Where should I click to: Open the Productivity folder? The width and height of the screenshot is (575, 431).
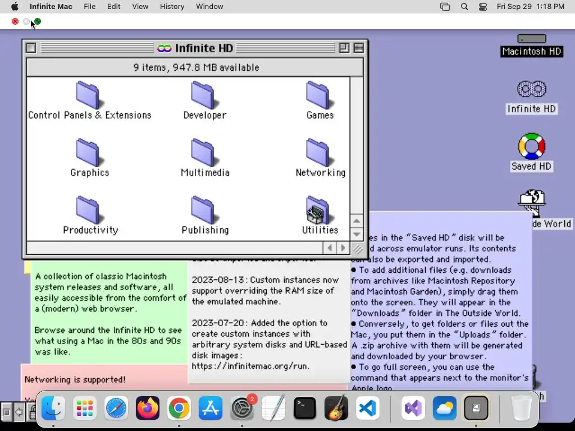pos(90,215)
